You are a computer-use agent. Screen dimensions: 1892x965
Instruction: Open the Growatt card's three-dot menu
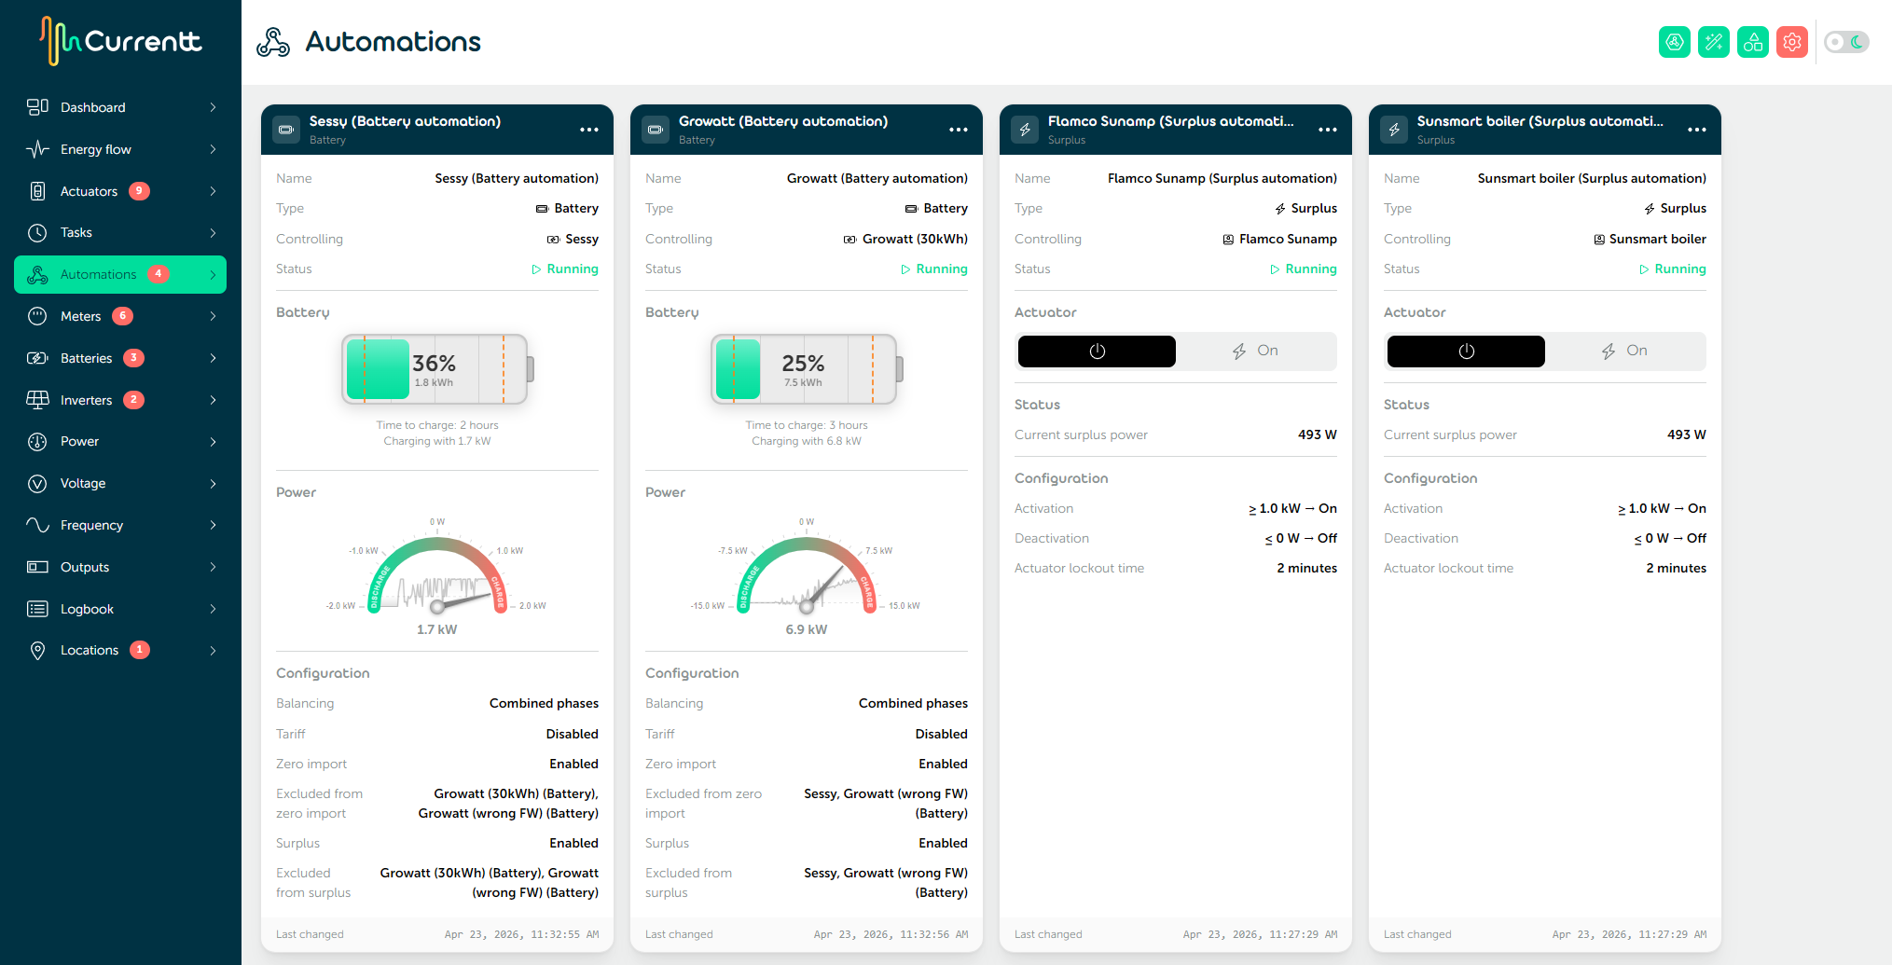click(959, 130)
